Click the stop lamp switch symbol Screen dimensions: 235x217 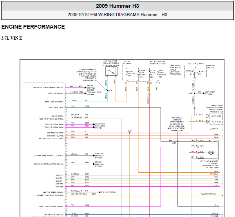(111, 71)
